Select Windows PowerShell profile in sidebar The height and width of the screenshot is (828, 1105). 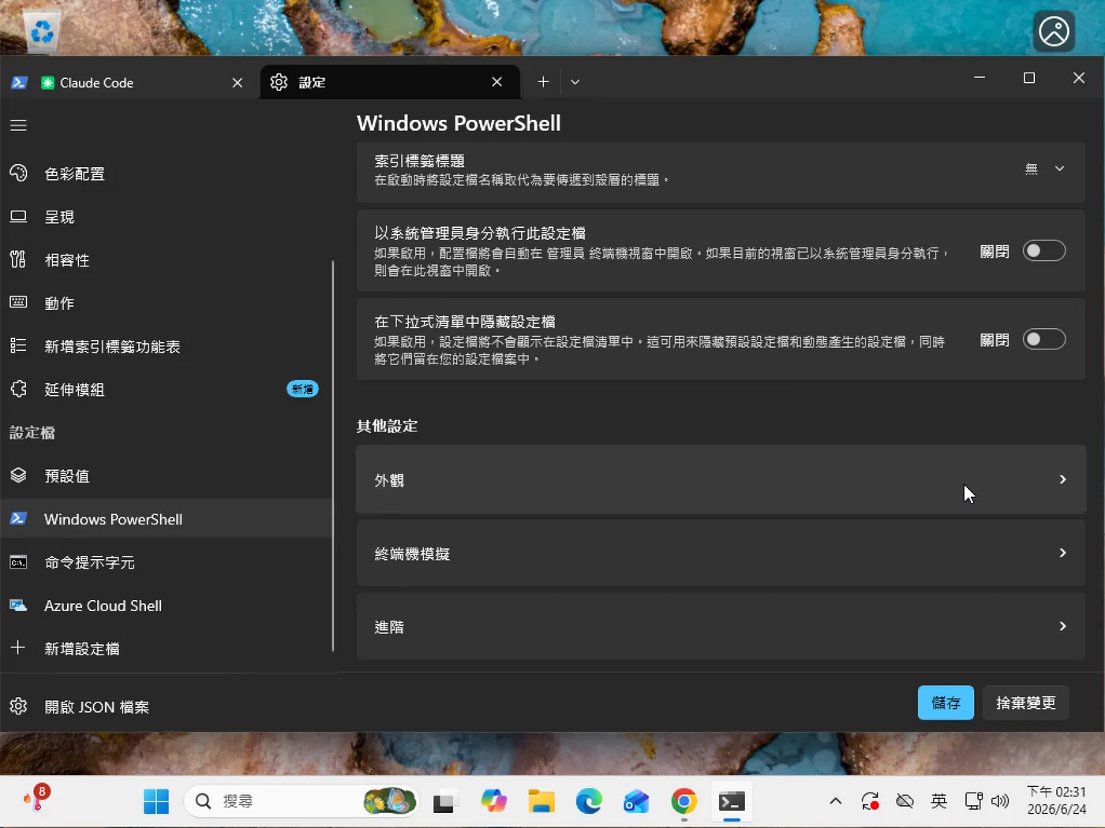point(166,519)
